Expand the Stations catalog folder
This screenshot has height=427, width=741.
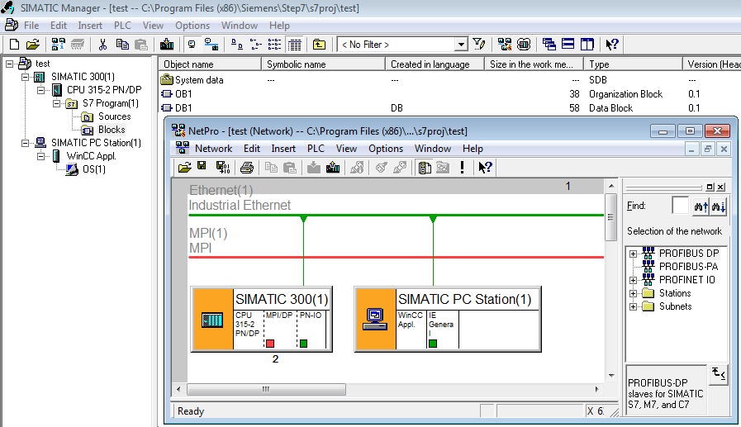coord(634,293)
